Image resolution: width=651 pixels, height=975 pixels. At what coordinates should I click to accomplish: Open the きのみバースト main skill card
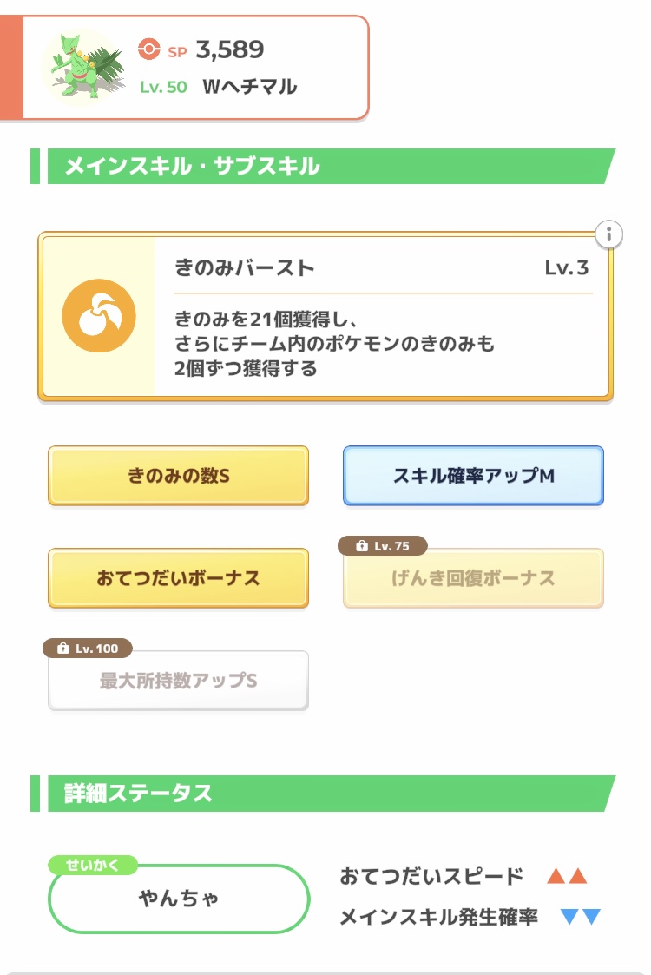(x=382, y=317)
